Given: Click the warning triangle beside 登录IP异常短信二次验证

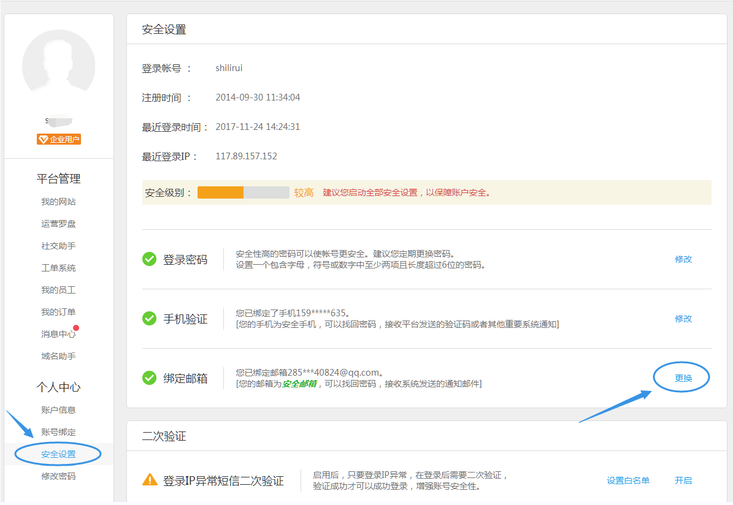Looking at the screenshot, I should click(149, 480).
